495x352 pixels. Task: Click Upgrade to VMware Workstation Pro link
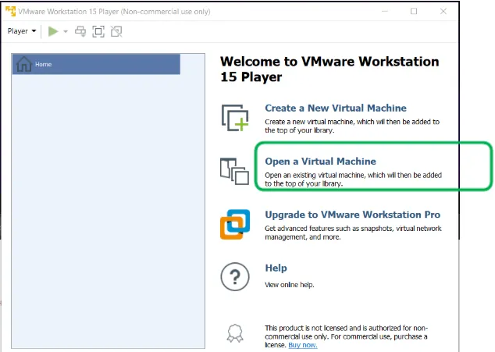pyautogui.click(x=353, y=215)
